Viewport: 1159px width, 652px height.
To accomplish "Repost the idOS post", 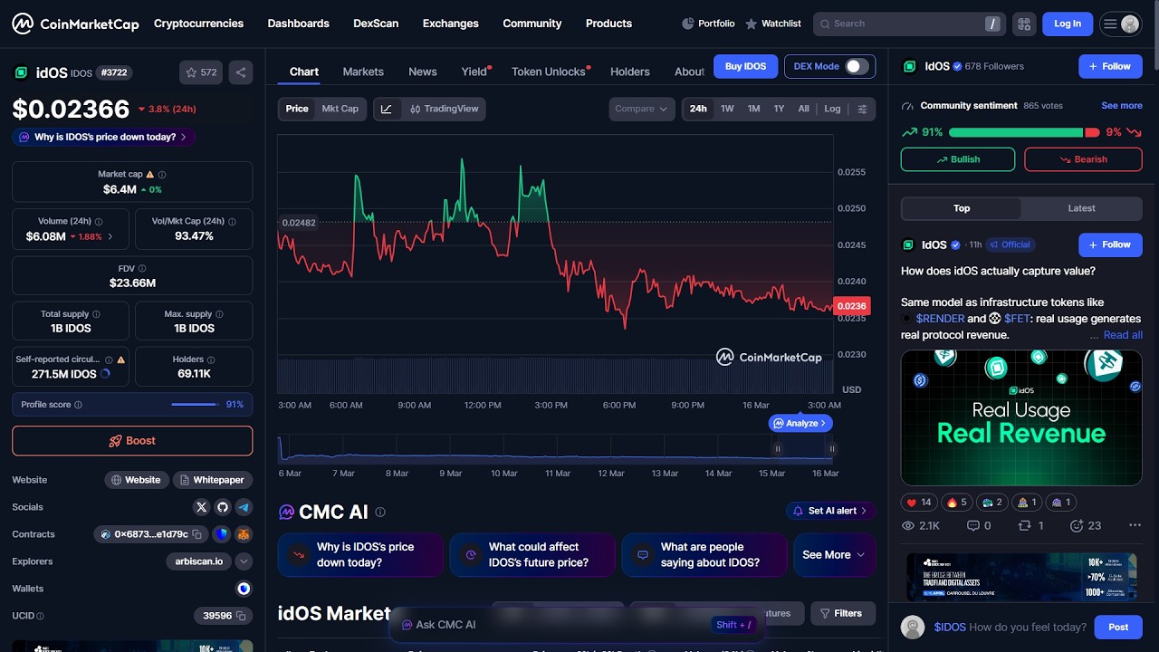I will coord(1030,525).
